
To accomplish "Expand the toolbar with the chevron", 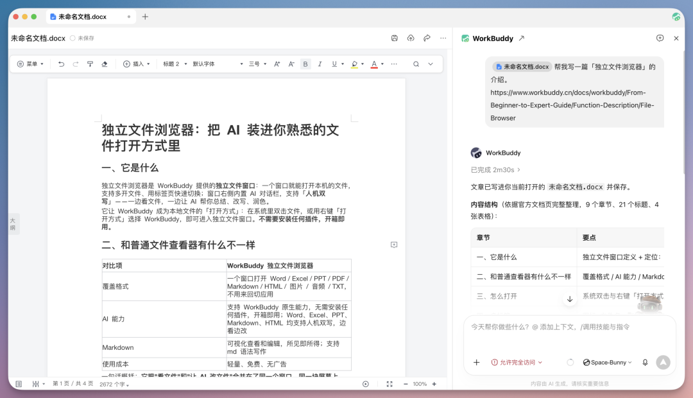I will point(431,64).
